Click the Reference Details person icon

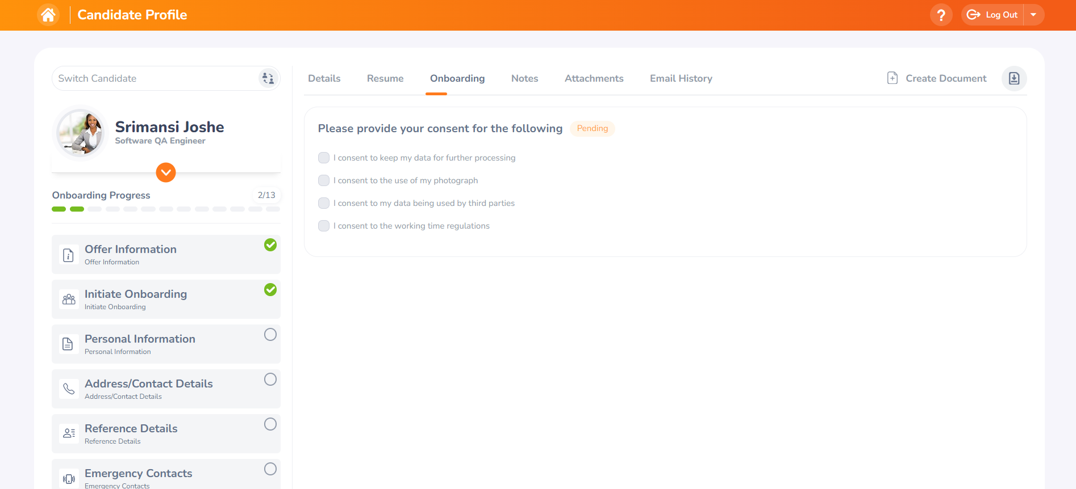coord(69,434)
